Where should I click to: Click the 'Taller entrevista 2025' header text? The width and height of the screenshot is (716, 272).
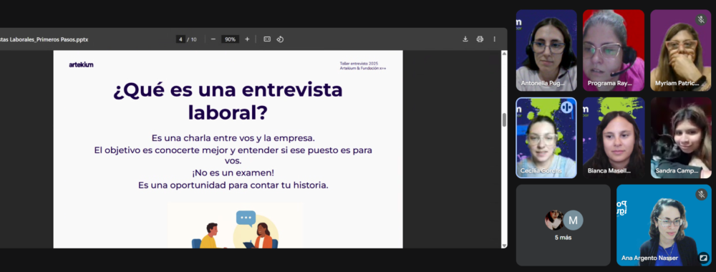359,64
